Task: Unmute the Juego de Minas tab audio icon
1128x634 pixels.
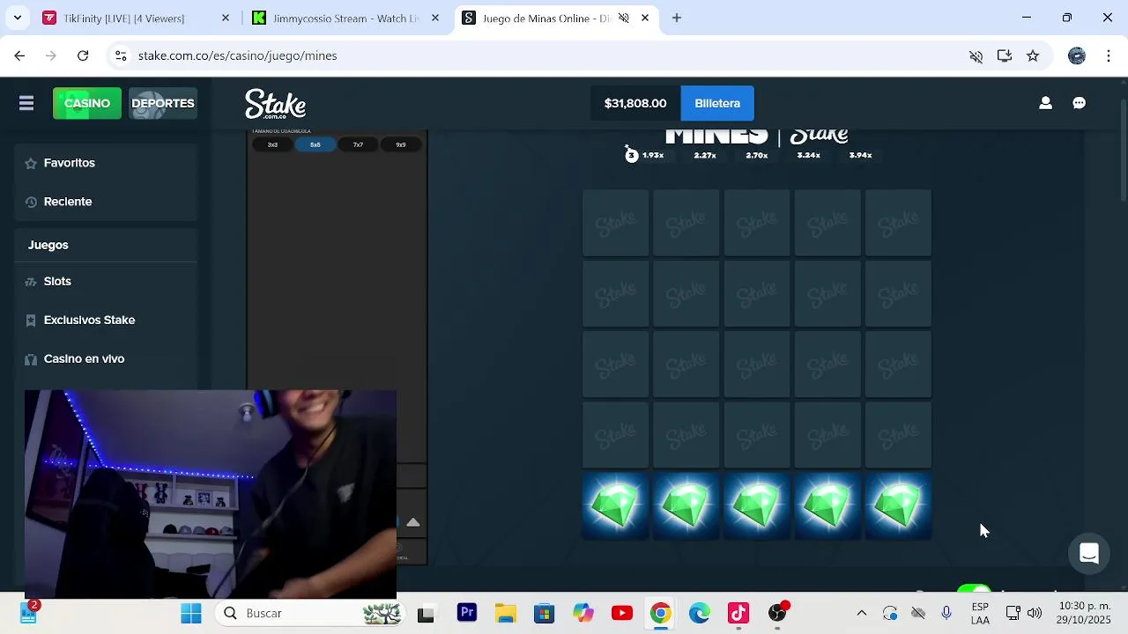Action: (x=624, y=18)
